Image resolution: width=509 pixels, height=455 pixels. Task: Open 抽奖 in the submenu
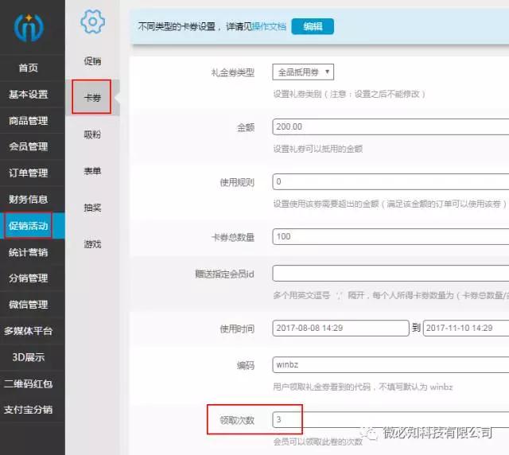pyautogui.click(x=92, y=208)
